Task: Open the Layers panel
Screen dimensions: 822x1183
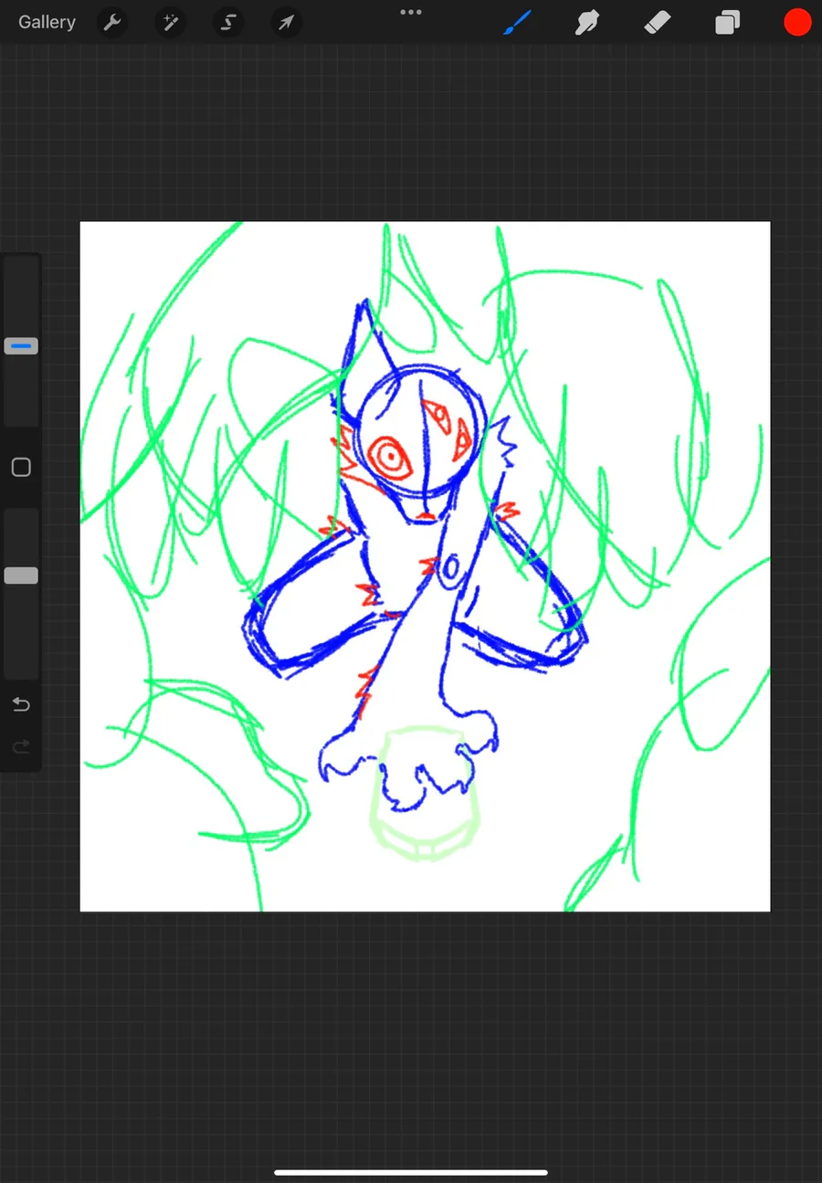Action: pos(728,22)
